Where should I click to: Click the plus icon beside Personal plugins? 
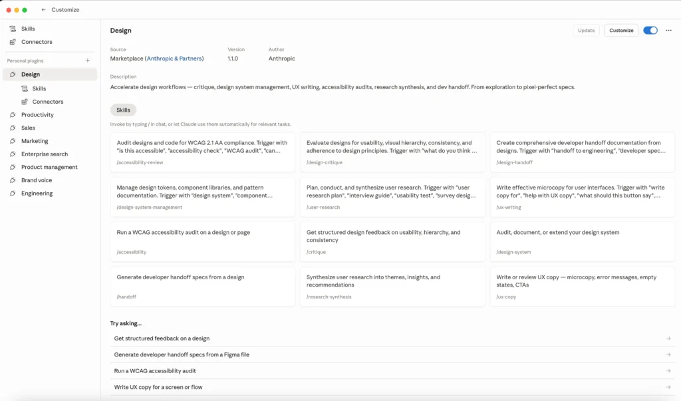click(87, 61)
